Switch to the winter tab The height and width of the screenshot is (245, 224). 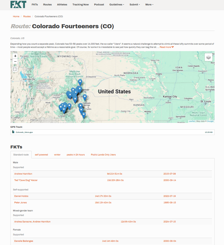[57, 155]
